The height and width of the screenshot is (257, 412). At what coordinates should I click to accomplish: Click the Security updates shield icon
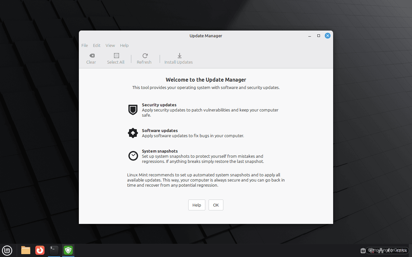click(x=133, y=110)
